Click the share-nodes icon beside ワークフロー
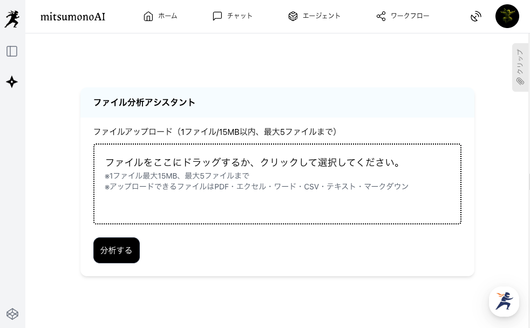Image resolution: width=530 pixels, height=328 pixels. (381, 16)
